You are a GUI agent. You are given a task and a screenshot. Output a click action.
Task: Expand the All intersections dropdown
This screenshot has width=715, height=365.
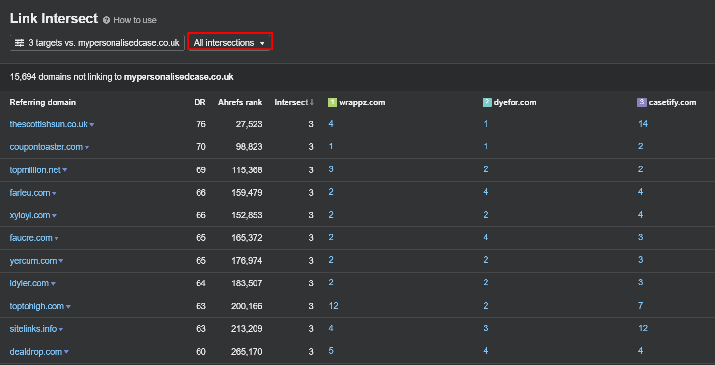[x=229, y=43]
